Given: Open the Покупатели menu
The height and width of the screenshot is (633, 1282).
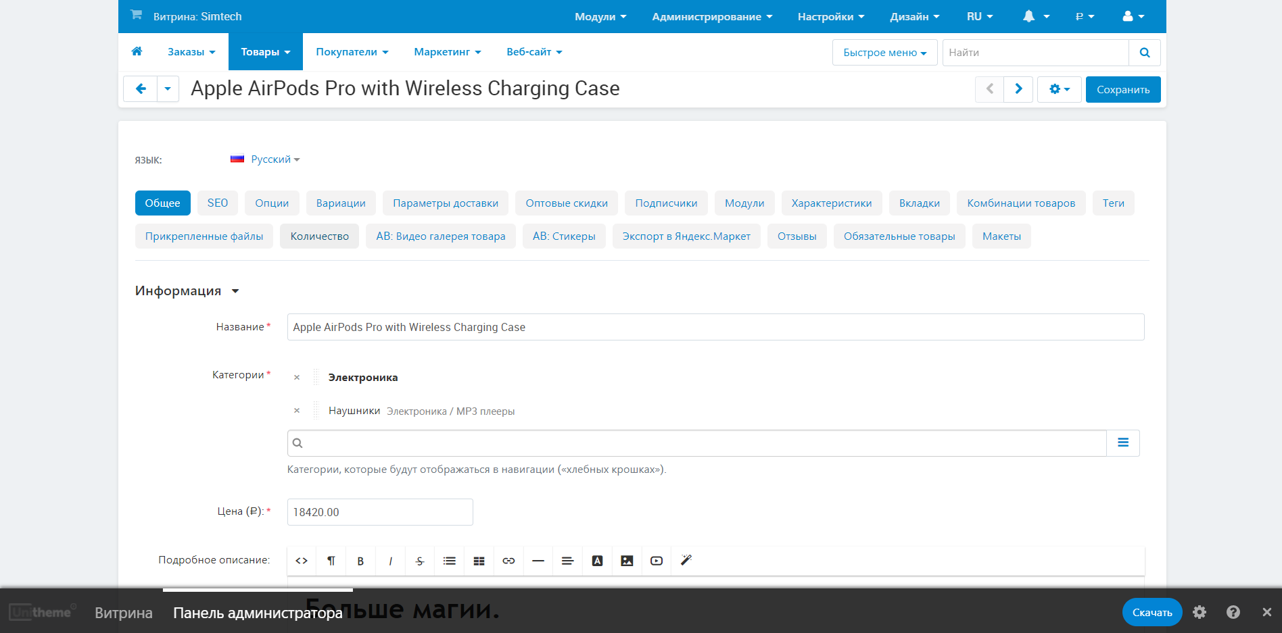Looking at the screenshot, I should 352,52.
